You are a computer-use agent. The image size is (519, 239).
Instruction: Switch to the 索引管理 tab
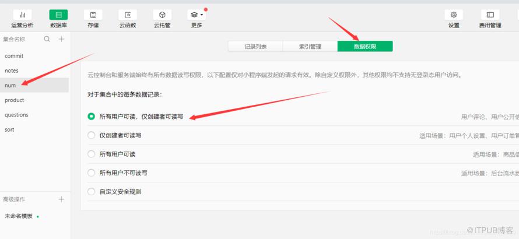[310, 47]
